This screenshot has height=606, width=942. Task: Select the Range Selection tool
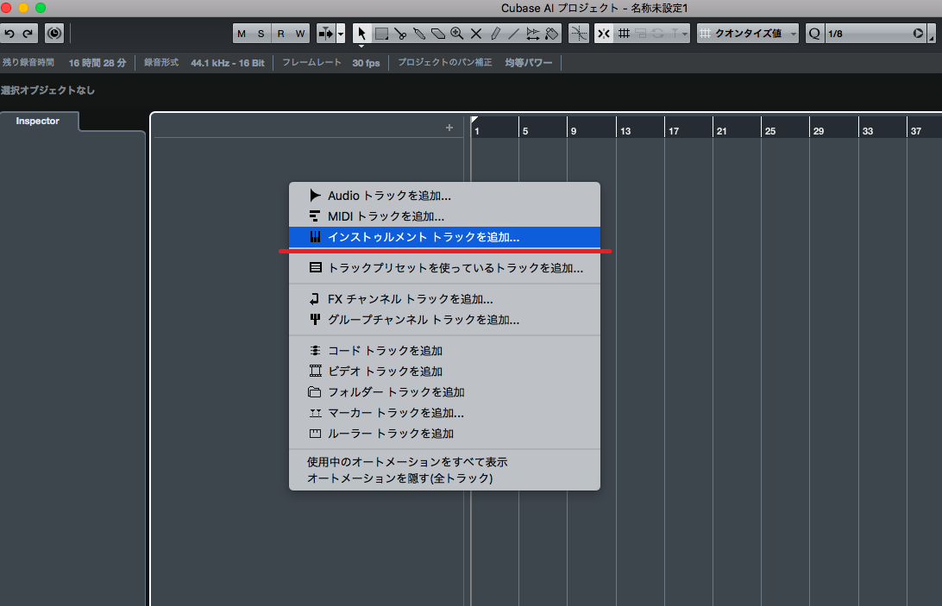pos(381,34)
